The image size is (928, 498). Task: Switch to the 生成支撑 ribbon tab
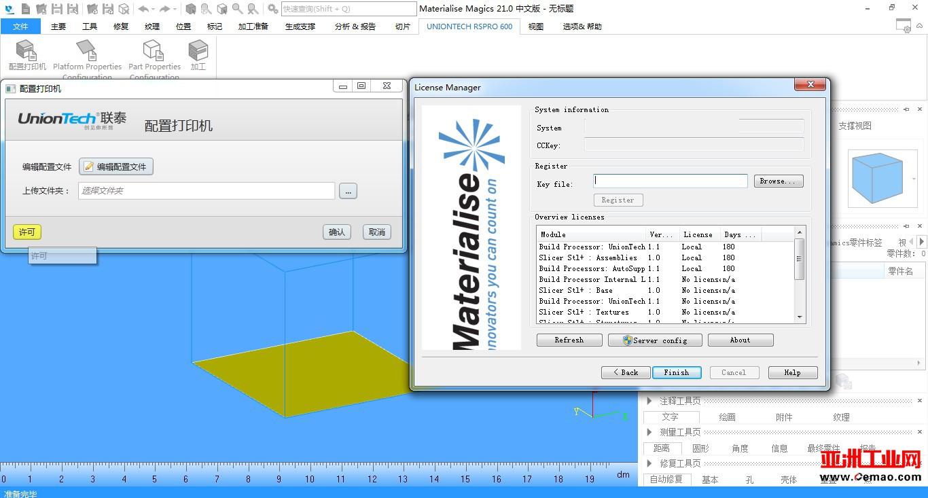(300, 26)
